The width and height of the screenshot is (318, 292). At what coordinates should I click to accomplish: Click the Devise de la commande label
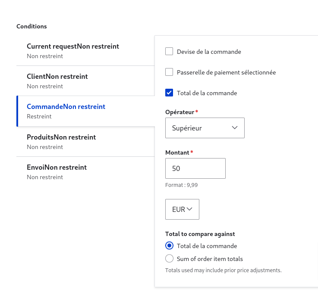click(209, 52)
